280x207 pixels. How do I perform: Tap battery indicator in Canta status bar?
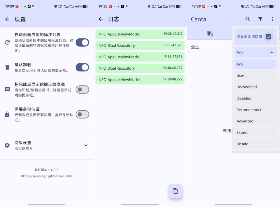pos(272,6)
